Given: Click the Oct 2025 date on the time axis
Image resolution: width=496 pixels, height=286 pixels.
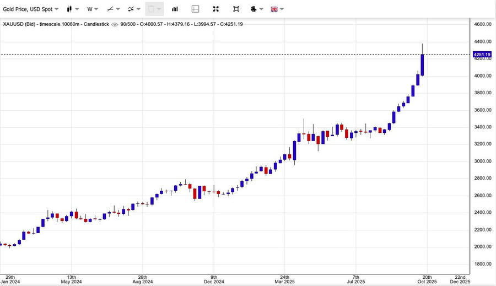Looking at the screenshot, I should (427, 279).
